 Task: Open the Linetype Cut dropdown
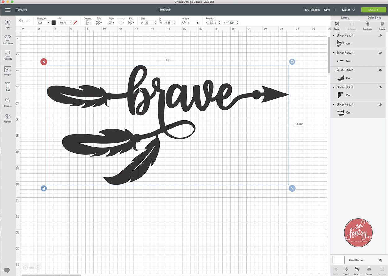tap(43, 23)
